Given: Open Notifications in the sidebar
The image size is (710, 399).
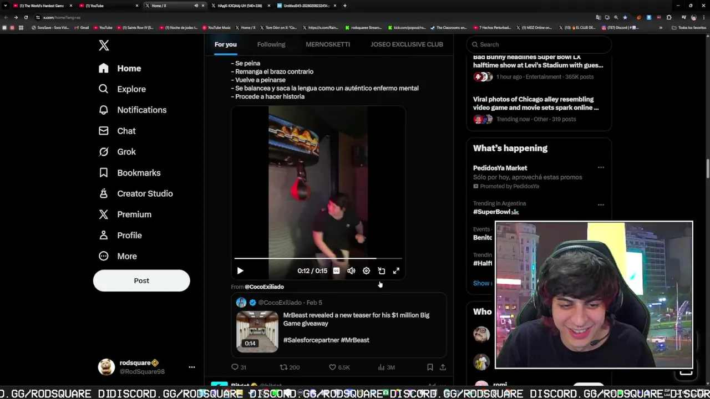Looking at the screenshot, I should pyautogui.click(x=132, y=110).
